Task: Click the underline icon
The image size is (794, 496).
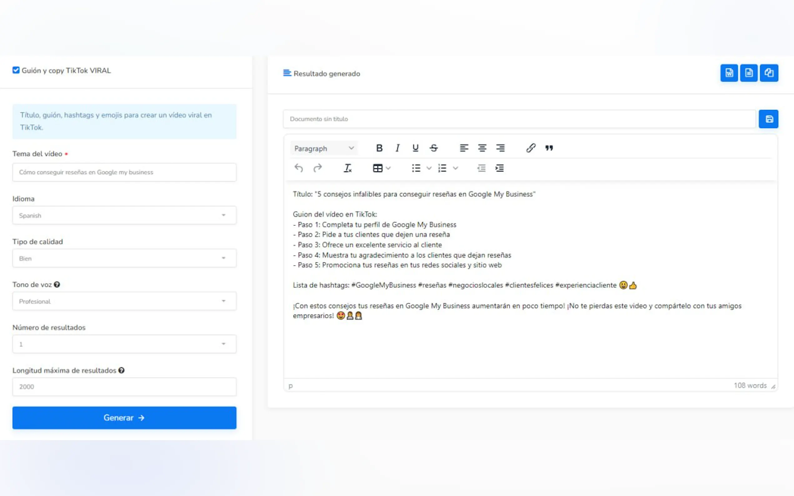Action: coord(415,148)
